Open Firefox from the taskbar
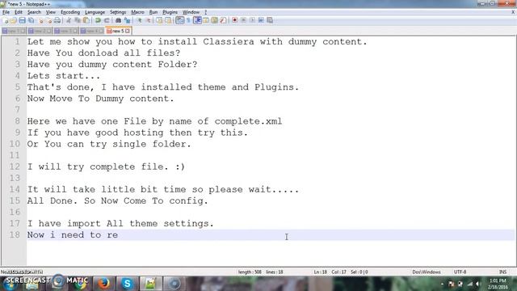 [x=104, y=284]
